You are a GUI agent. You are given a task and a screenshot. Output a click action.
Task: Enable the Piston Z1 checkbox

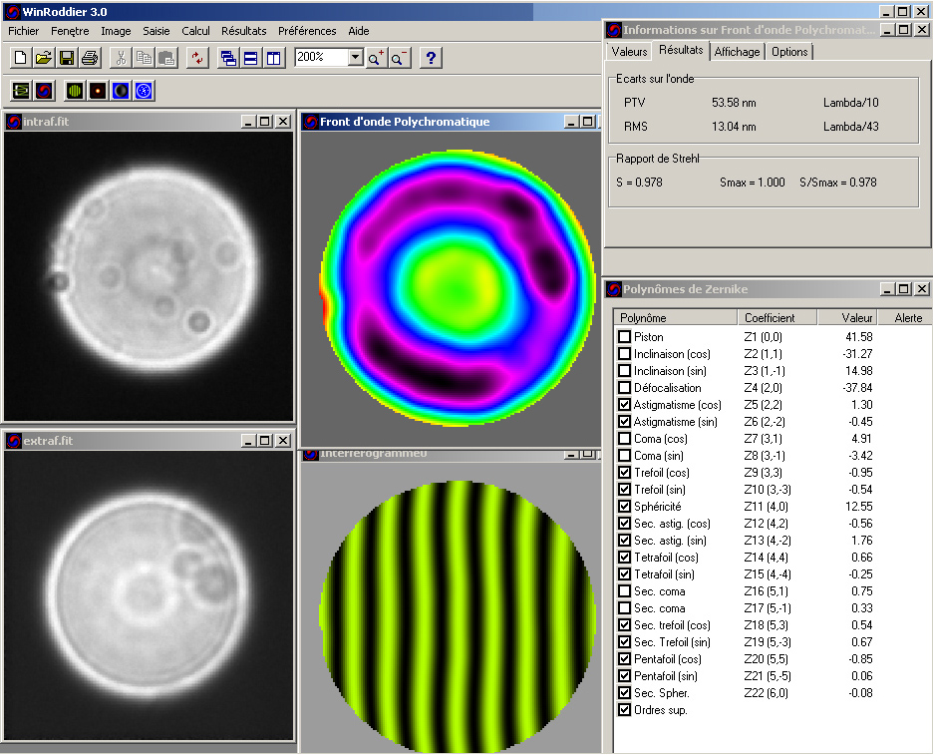pos(624,337)
